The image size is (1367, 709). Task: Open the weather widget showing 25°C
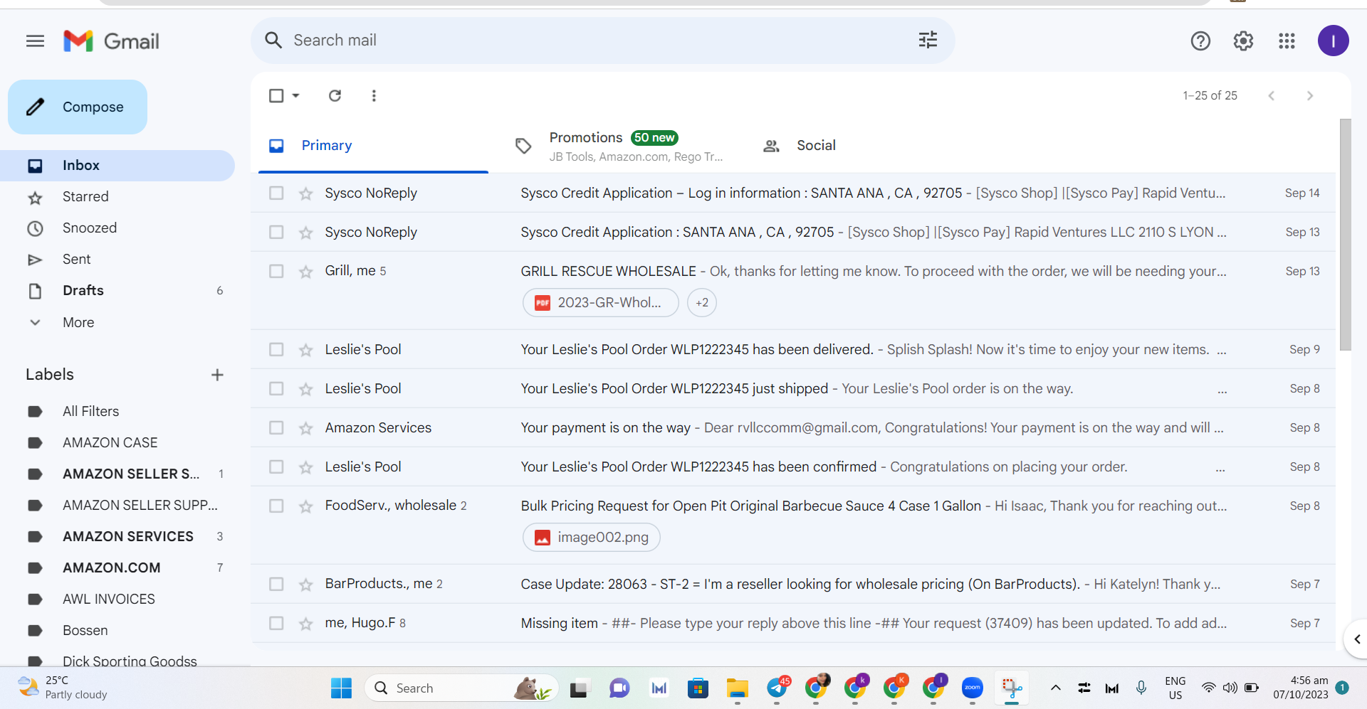63,688
